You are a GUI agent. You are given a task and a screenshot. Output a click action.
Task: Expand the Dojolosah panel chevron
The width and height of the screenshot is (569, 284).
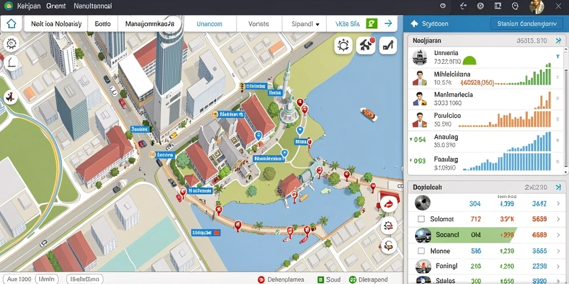pyautogui.click(x=558, y=187)
